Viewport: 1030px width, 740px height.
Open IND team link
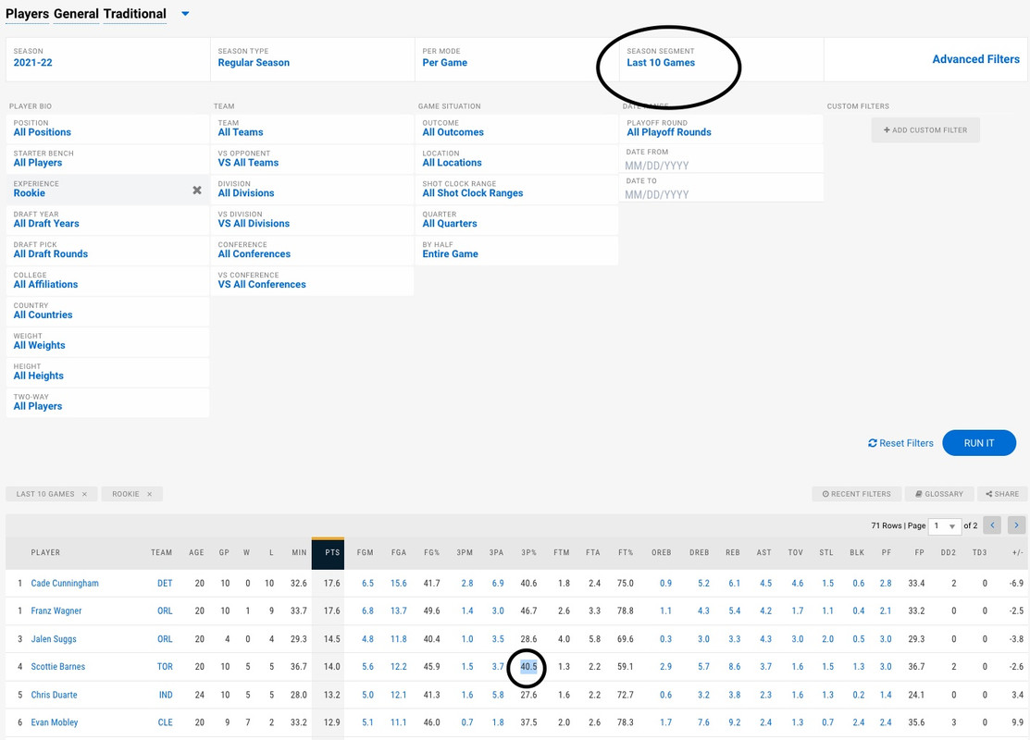(x=166, y=695)
